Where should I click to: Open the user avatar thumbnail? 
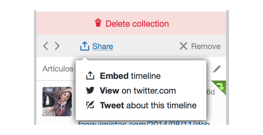(57, 102)
